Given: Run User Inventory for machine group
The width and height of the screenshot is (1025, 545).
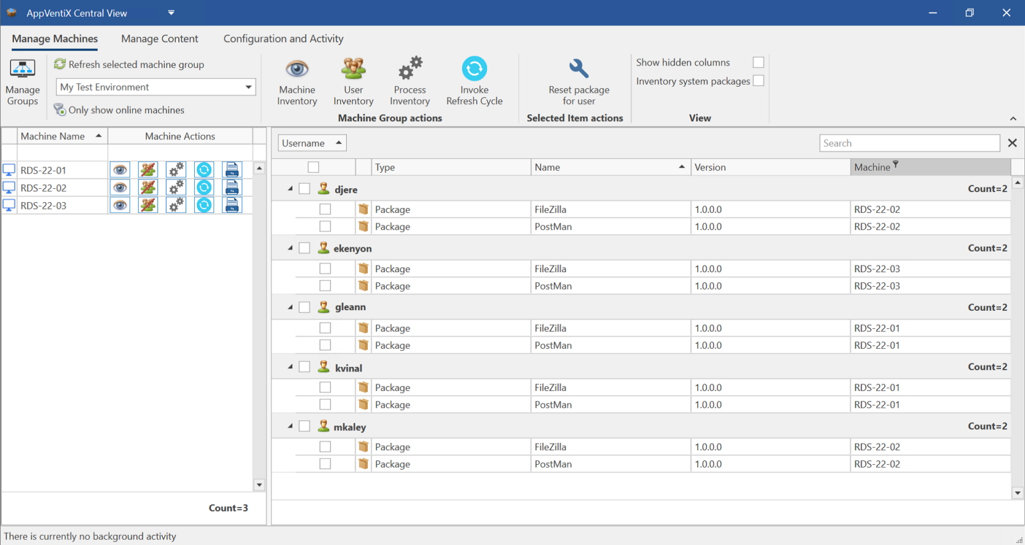Looking at the screenshot, I should point(353,69).
